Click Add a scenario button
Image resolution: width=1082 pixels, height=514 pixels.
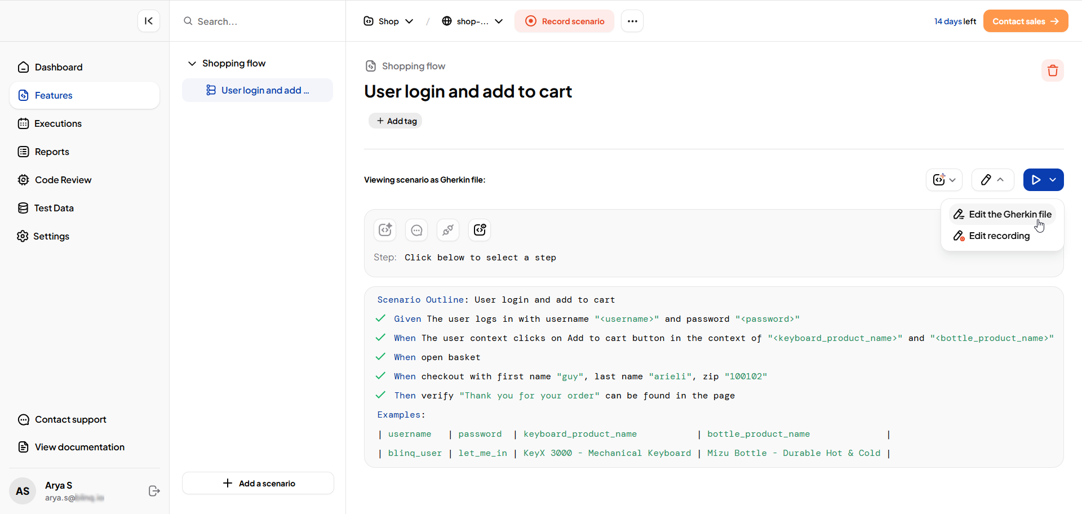[x=258, y=483]
